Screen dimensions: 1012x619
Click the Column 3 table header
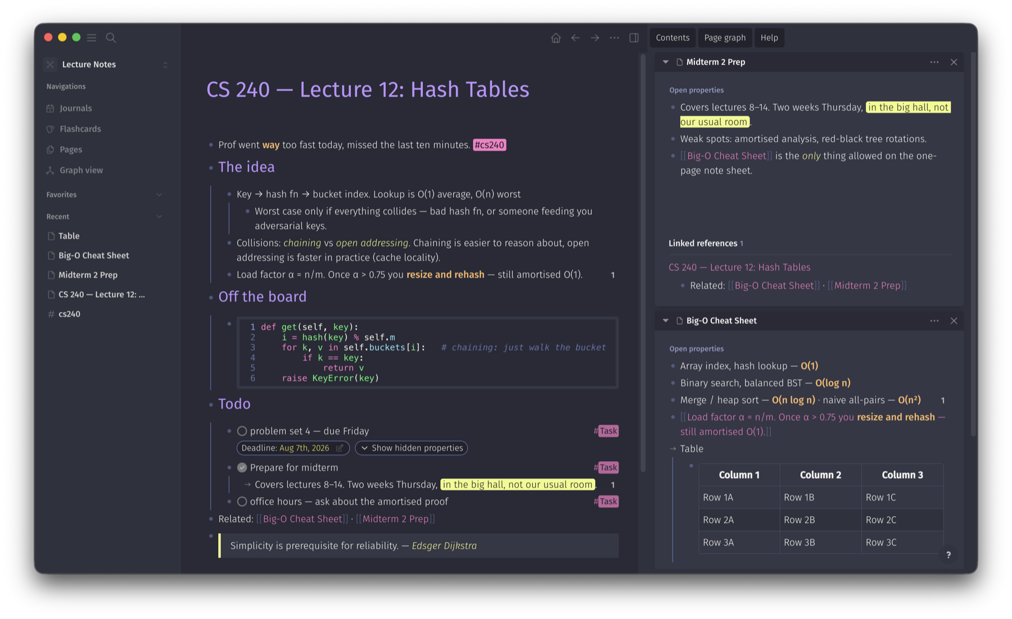902,475
